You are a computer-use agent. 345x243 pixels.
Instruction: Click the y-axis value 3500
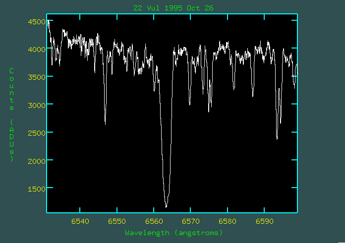tap(37, 77)
